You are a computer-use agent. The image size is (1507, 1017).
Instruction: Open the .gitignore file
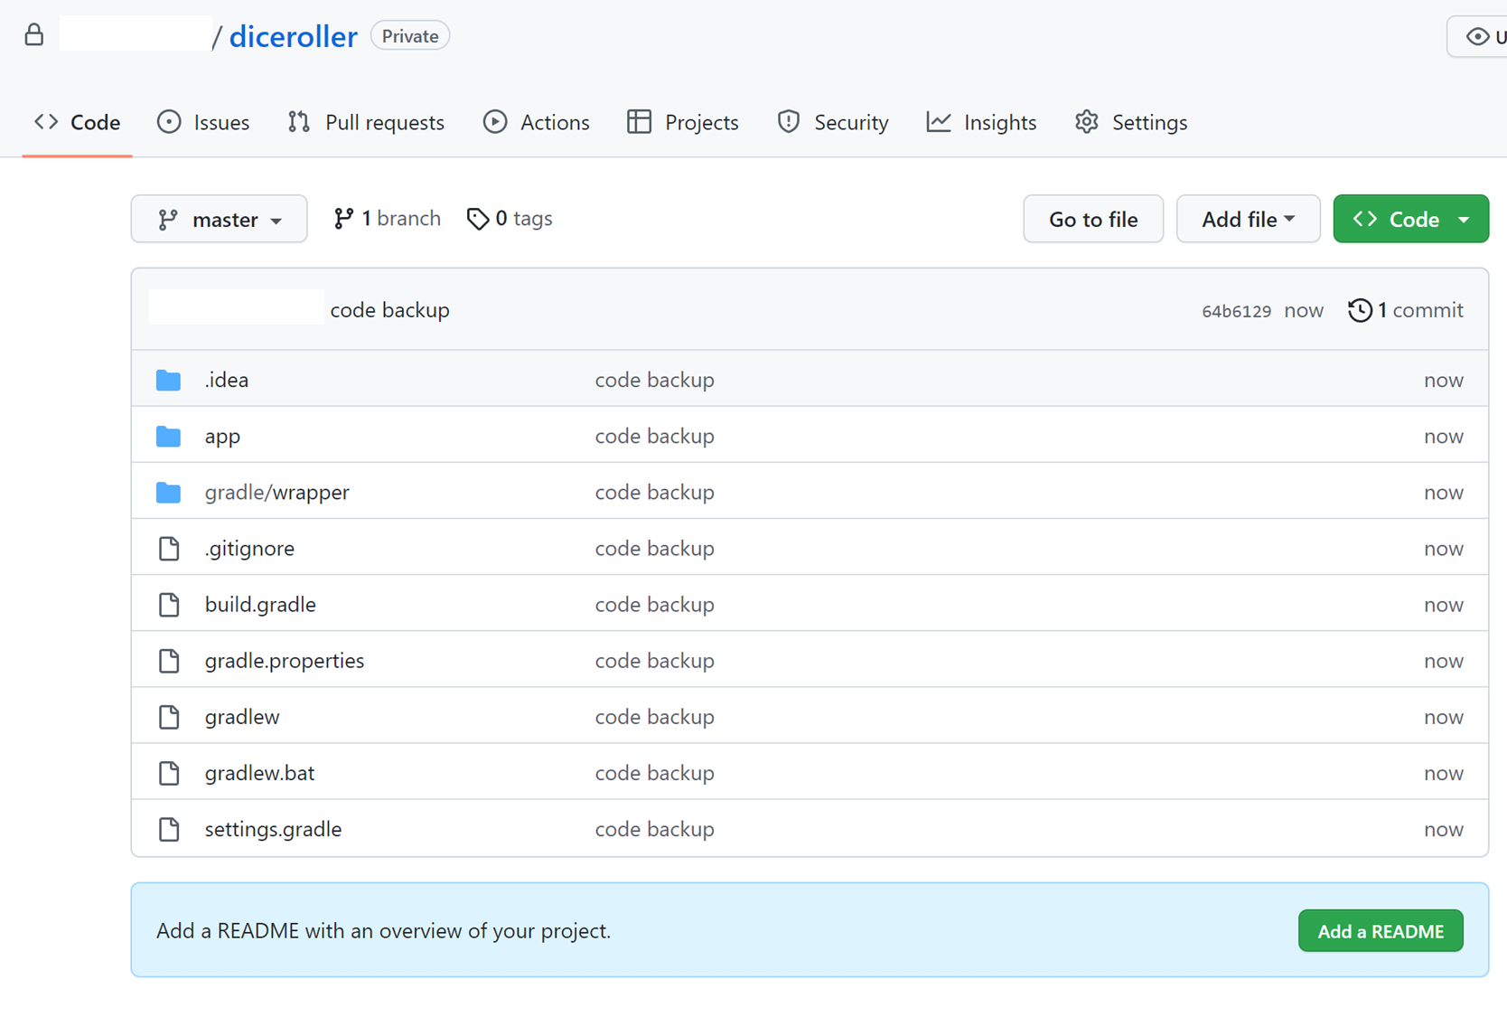249,548
